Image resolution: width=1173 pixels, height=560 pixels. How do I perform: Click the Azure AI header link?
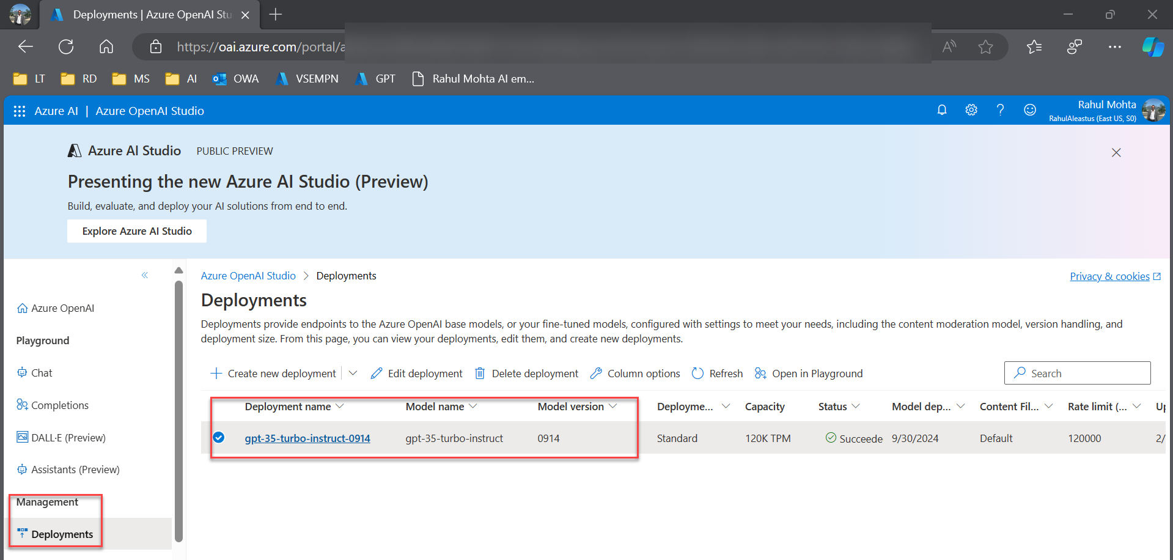(x=56, y=111)
